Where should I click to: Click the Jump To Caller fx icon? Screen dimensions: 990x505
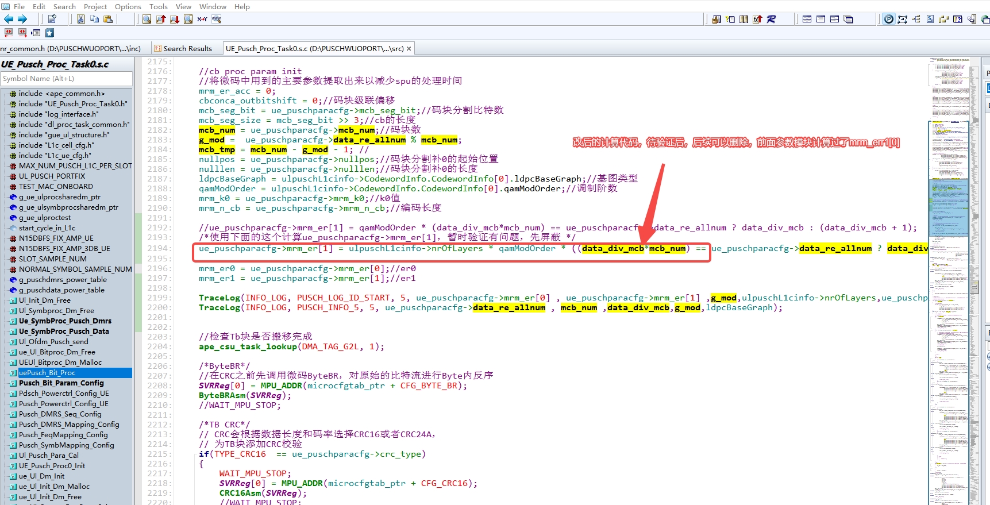757,19
